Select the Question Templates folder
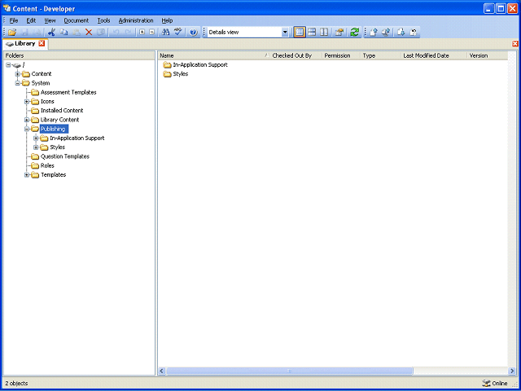Image resolution: width=521 pixels, height=391 pixels. [x=65, y=156]
